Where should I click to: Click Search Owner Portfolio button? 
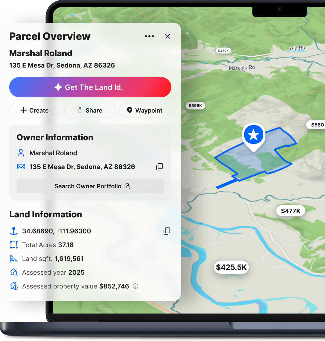(90, 186)
